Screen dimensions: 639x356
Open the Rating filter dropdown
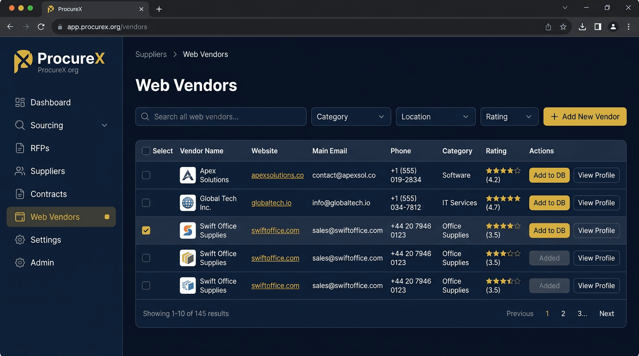(509, 117)
